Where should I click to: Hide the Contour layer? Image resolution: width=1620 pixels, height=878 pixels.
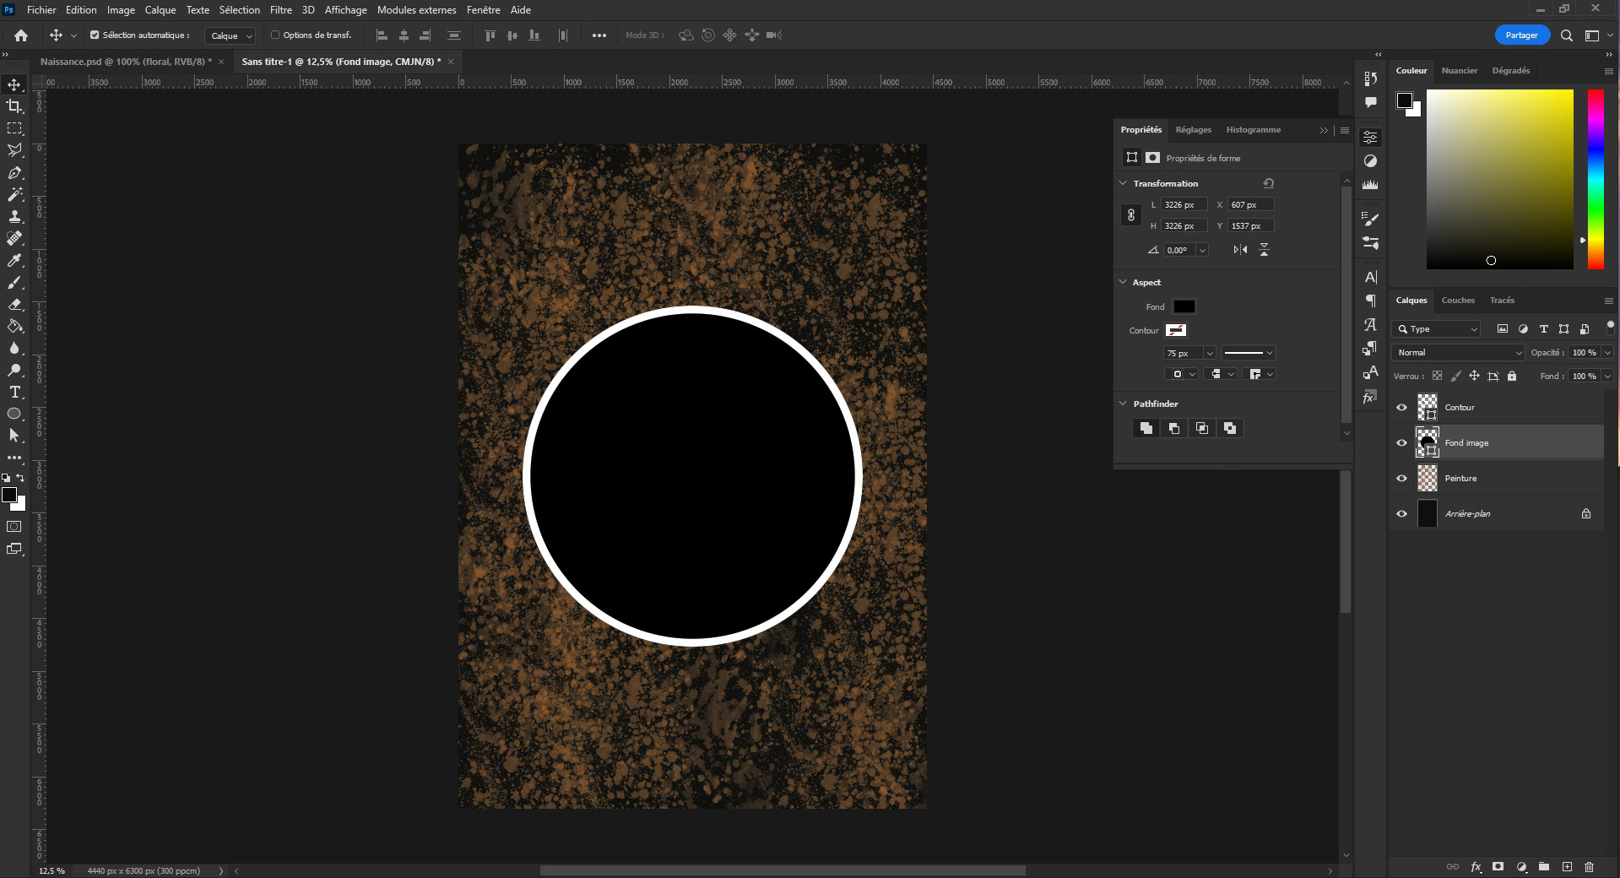(1402, 408)
